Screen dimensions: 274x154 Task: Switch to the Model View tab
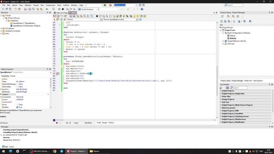point(248,81)
